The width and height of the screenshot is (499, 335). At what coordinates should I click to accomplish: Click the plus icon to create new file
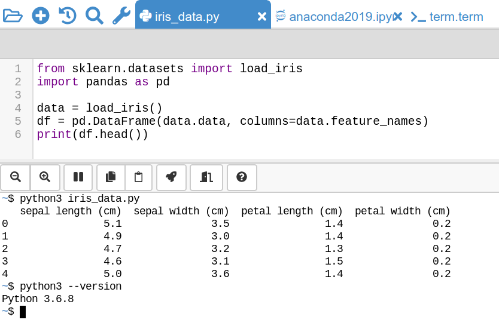tap(41, 16)
